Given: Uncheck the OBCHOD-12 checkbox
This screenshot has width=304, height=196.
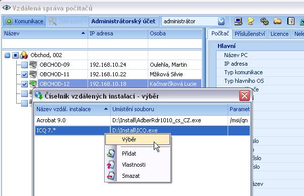Looking at the screenshot, I should coord(24,84).
